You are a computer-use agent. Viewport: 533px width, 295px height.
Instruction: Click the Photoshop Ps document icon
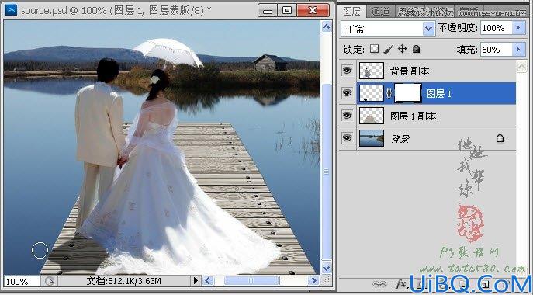tap(11, 10)
